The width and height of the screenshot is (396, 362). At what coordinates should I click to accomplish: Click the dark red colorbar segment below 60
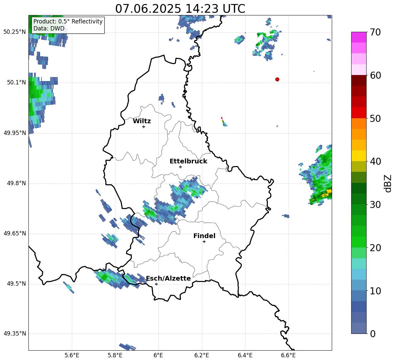[x=359, y=80]
